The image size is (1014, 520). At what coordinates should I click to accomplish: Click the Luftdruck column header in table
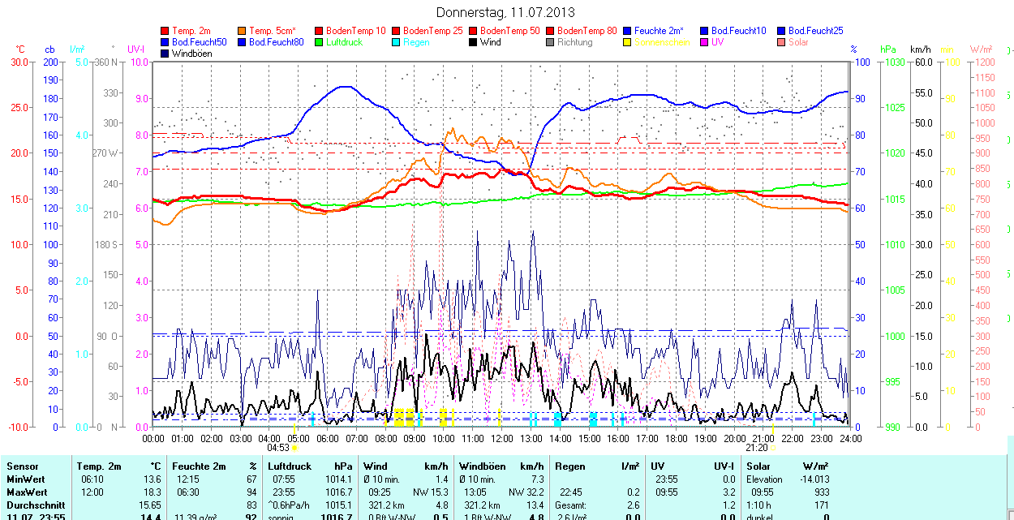point(290,466)
